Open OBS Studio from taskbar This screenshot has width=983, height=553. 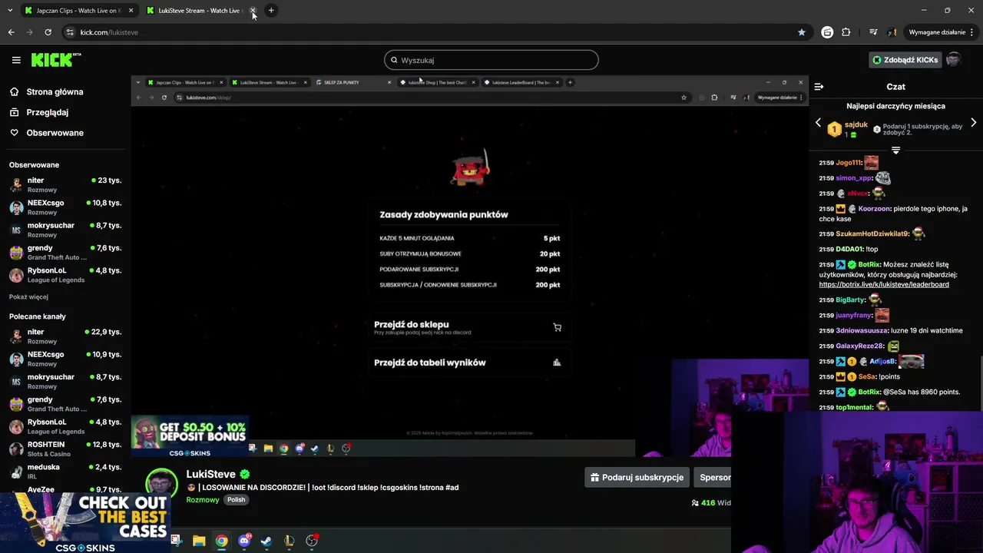coord(312,541)
